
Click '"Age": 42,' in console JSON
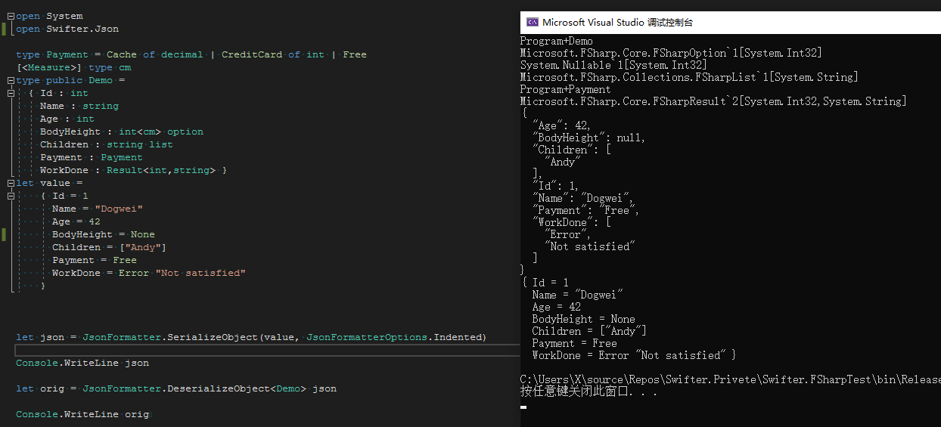pos(562,125)
